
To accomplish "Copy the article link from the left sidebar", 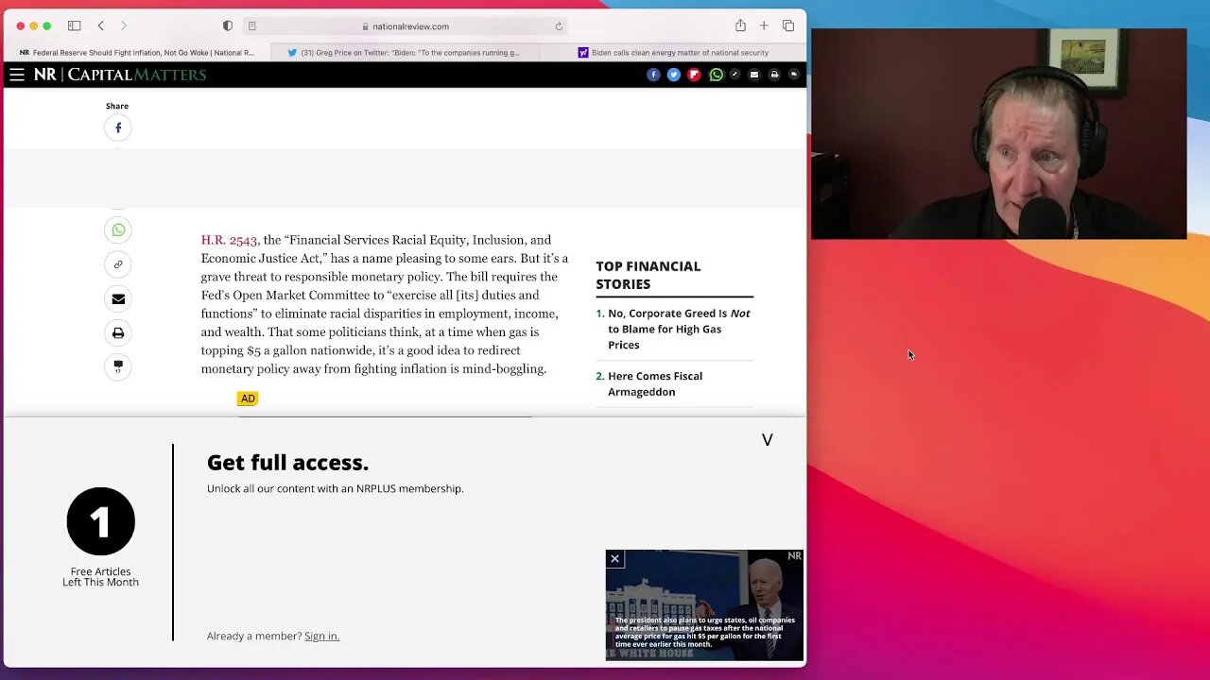I will pos(118,264).
